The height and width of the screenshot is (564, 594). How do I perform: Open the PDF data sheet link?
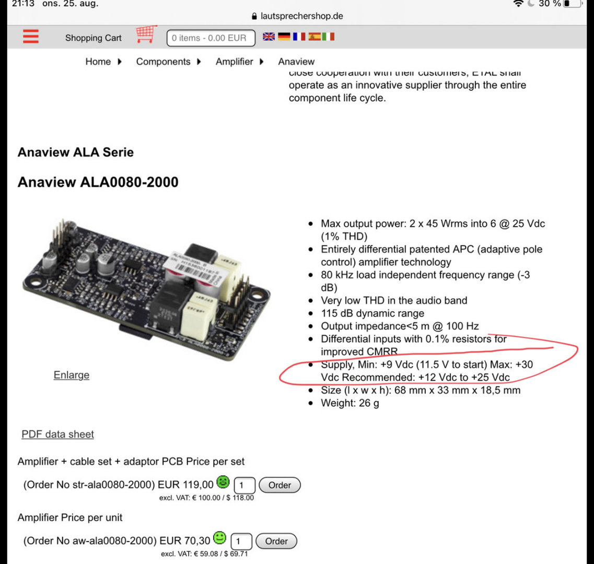57,434
